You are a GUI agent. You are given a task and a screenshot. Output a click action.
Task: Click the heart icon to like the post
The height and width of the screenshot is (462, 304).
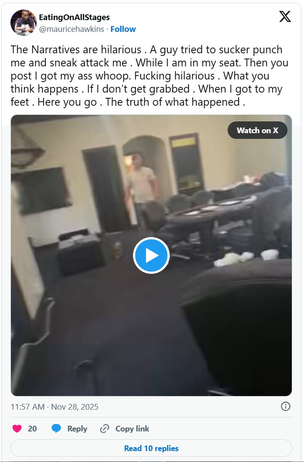pyautogui.click(x=17, y=428)
